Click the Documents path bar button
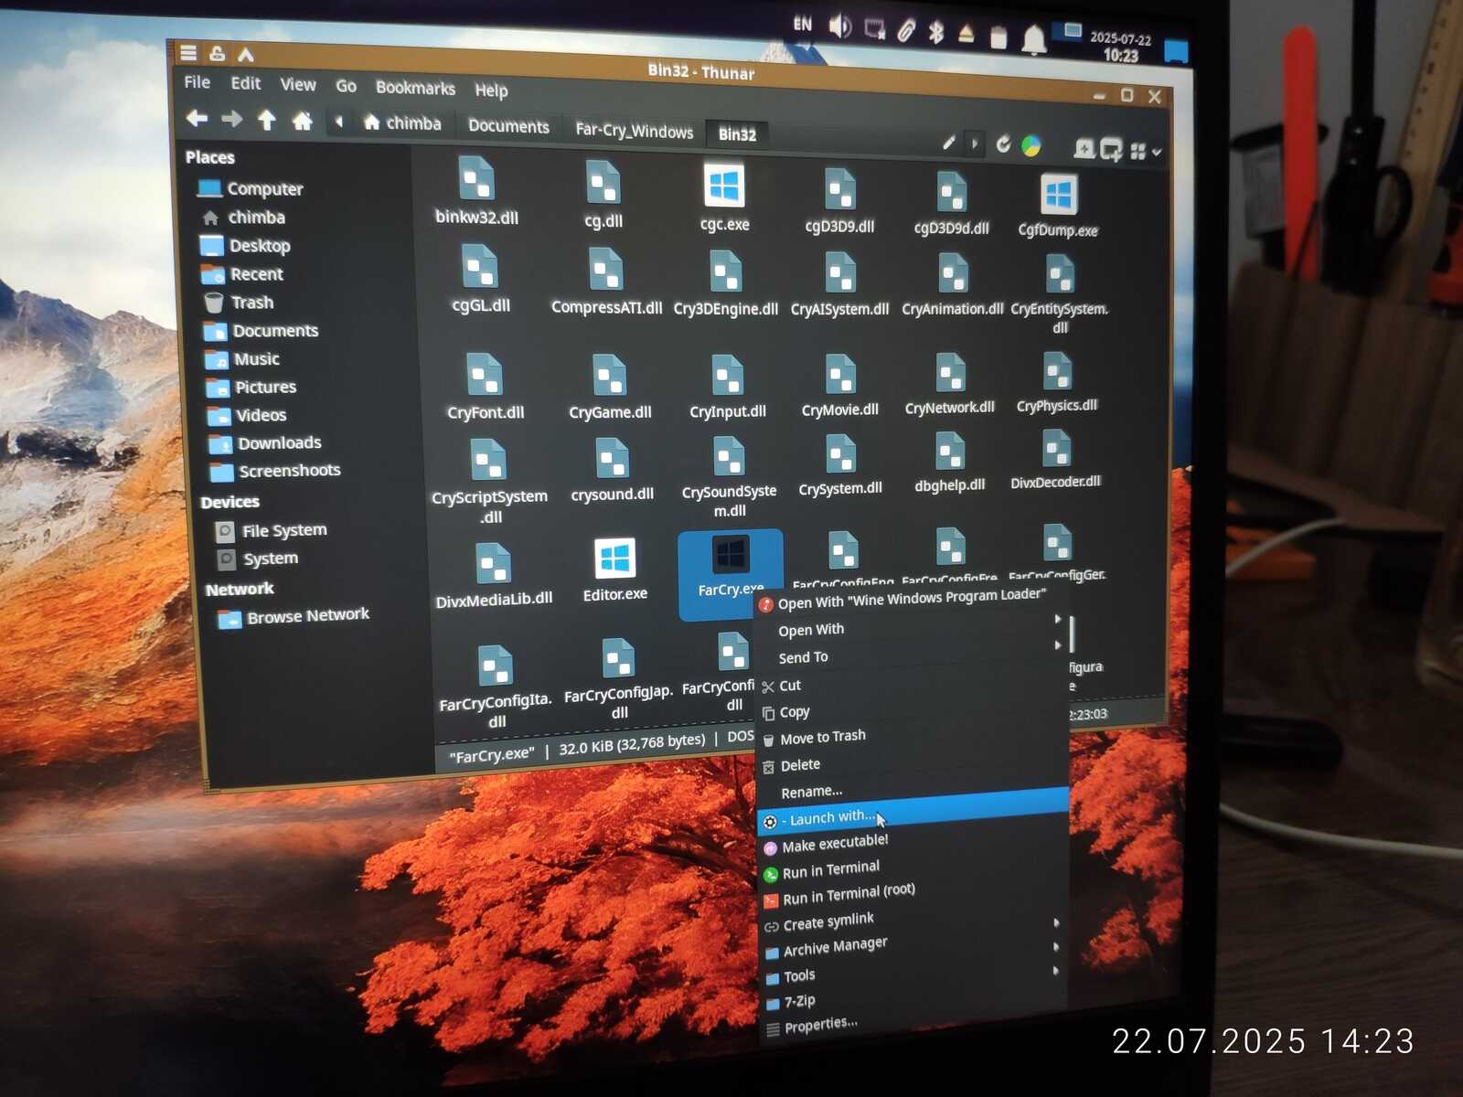The width and height of the screenshot is (1463, 1097). coord(508,126)
